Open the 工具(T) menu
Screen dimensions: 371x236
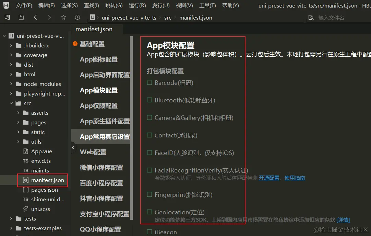[x=207, y=5]
